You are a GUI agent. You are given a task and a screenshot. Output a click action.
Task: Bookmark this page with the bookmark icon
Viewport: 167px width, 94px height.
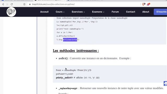pos(24,4)
